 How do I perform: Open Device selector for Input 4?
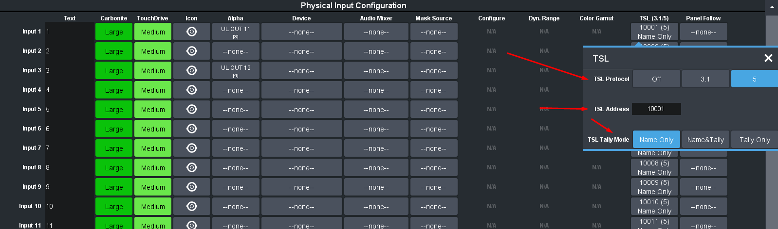click(x=301, y=90)
